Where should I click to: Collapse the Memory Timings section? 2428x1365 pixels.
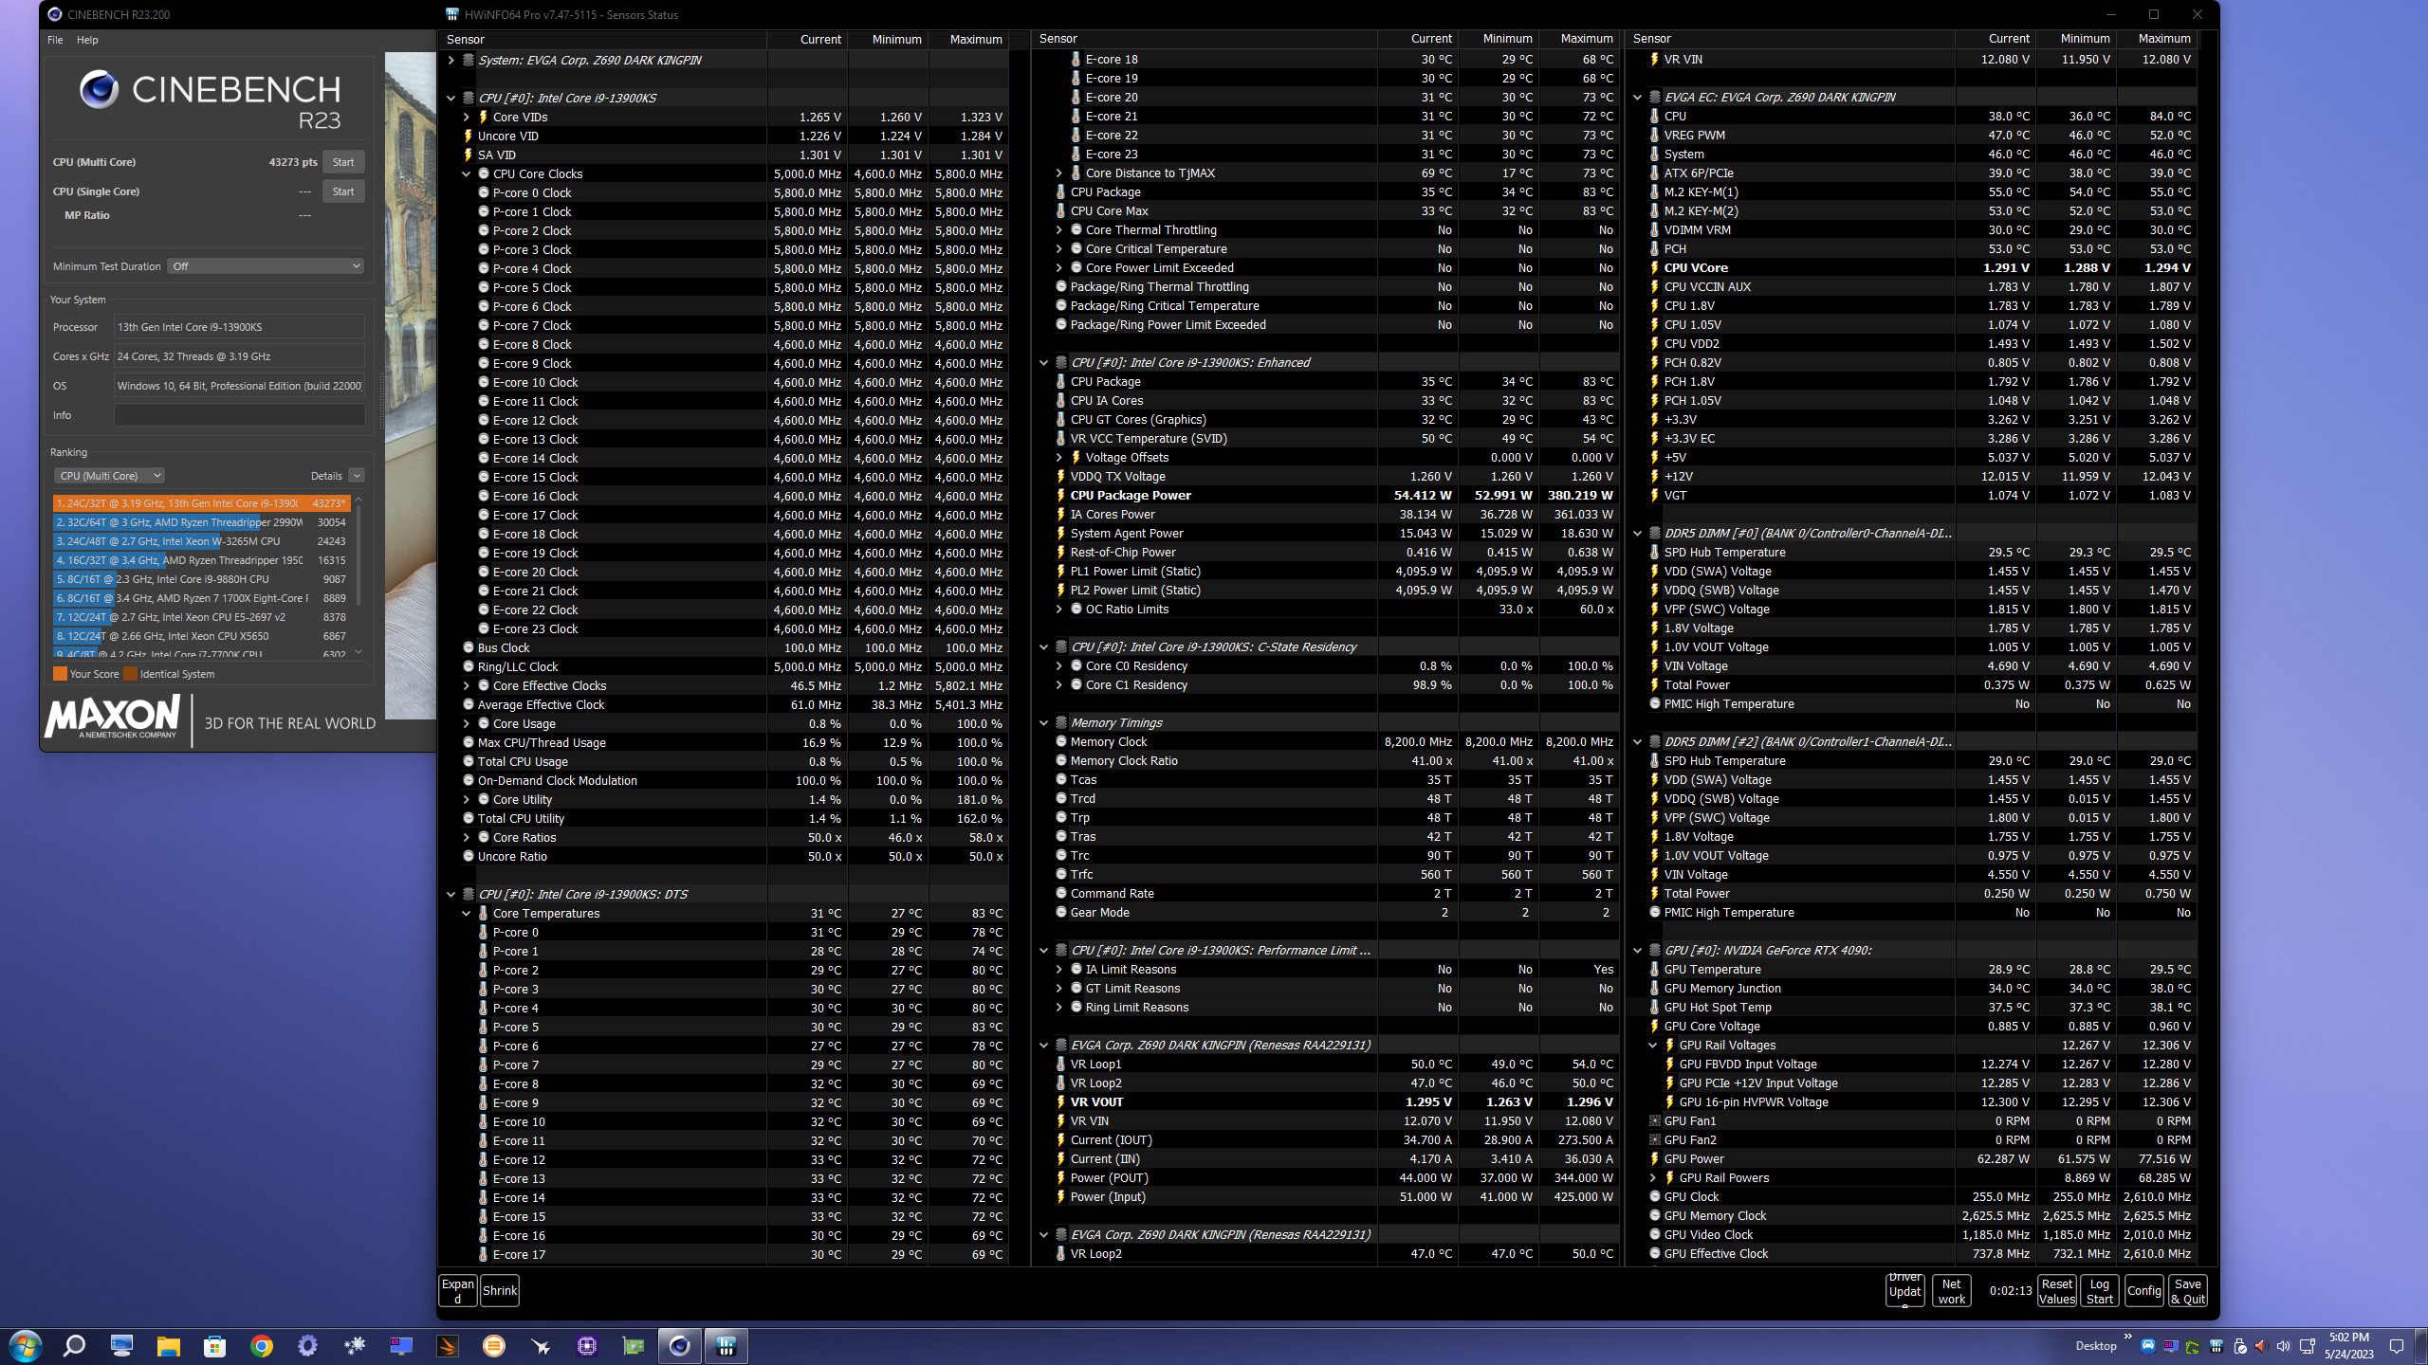point(1044,723)
